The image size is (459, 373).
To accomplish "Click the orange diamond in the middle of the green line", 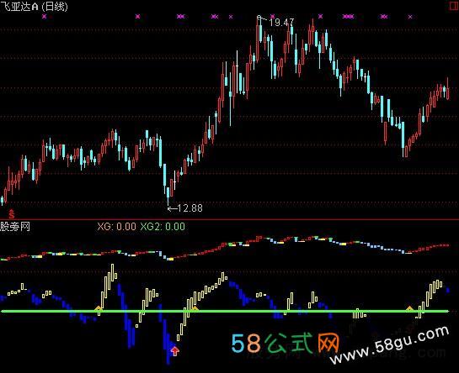I will point(195,308).
